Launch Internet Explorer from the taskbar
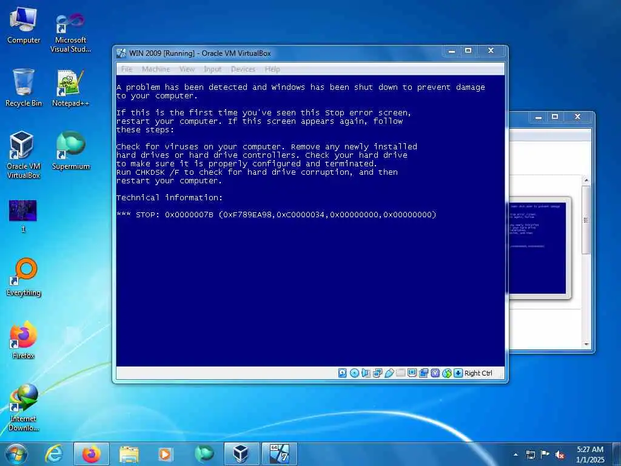Screen dimensions: 621x466 pos(54,454)
